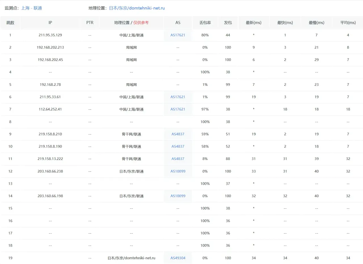Select IP address 192.168.2.78

50,85
